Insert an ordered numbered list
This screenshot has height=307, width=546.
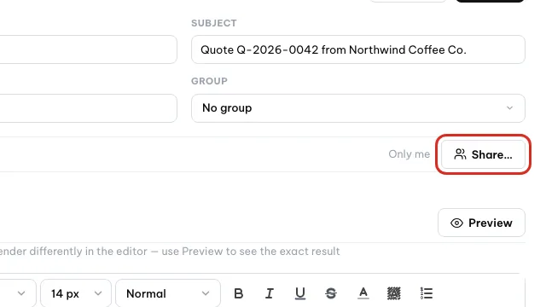[427, 293]
